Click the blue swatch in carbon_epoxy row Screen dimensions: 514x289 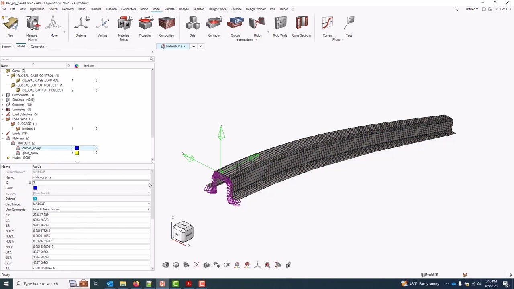click(x=77, y=148)
